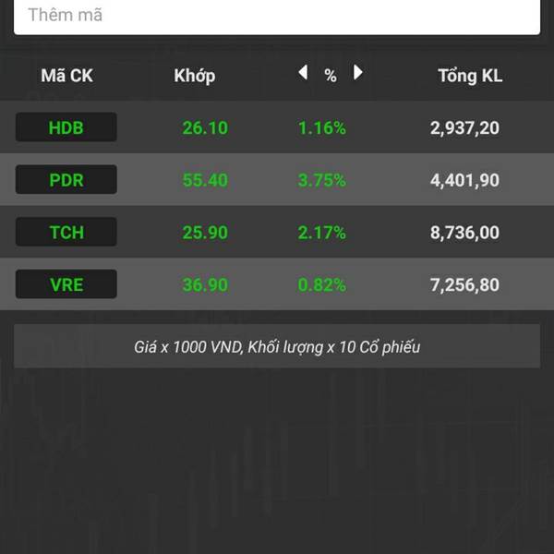Select the % column header
Viewport: 554px width, 554px height.
[x=331, y=76]
